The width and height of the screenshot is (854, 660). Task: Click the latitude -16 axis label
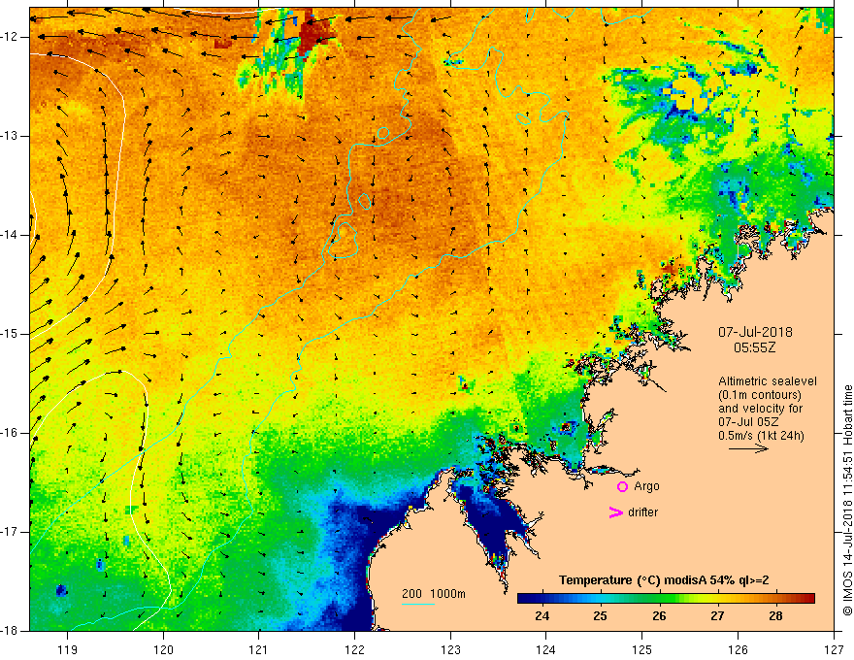[10, 433]
